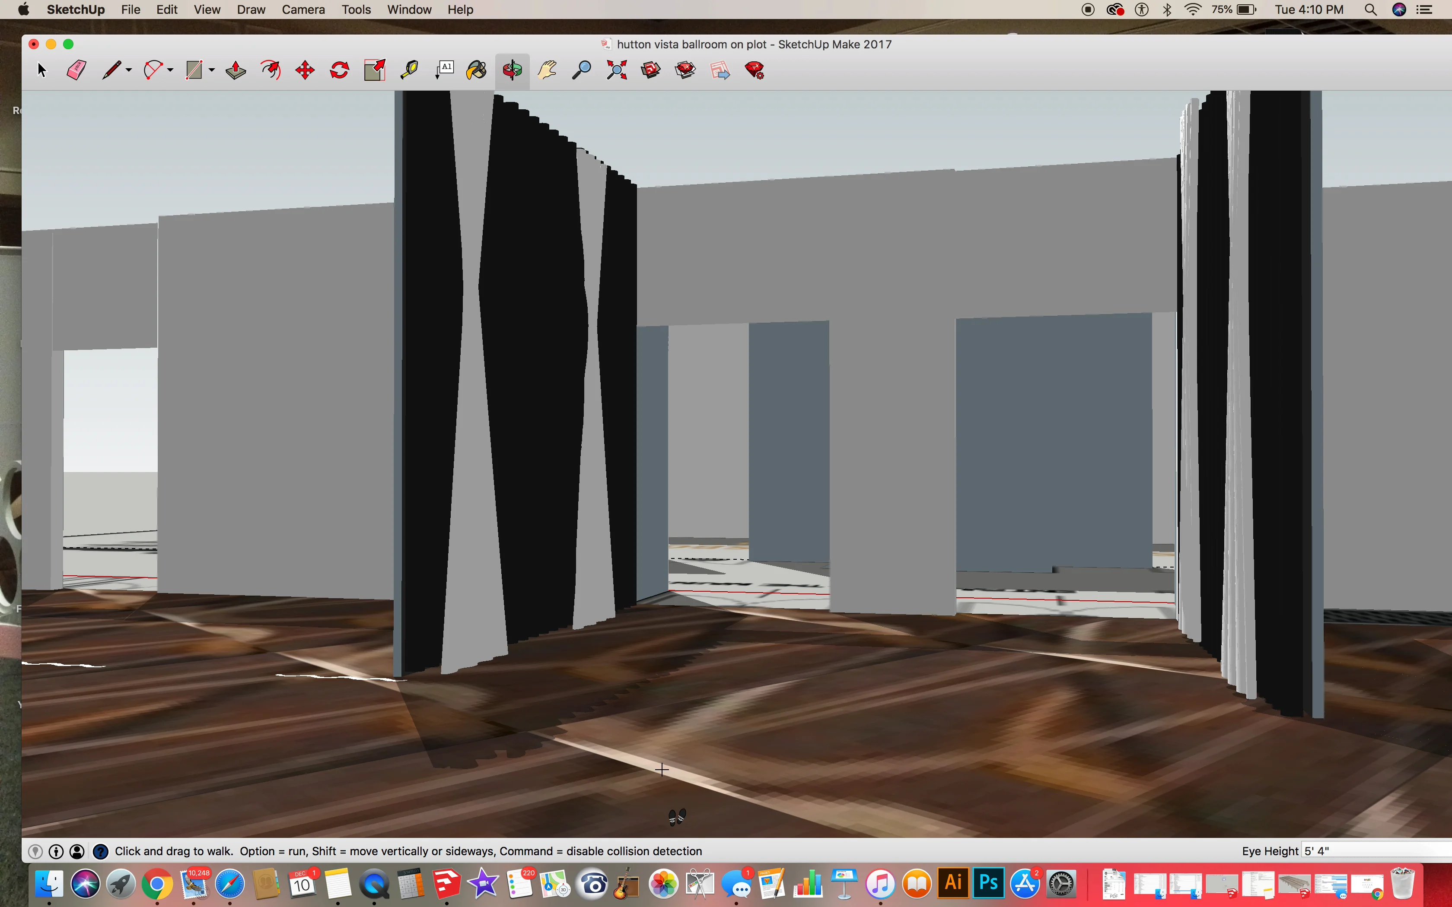The height and width of the screenshot is (907, 1452).
Task: Activate the Push/Pull tool
Action: coord(236,71)
